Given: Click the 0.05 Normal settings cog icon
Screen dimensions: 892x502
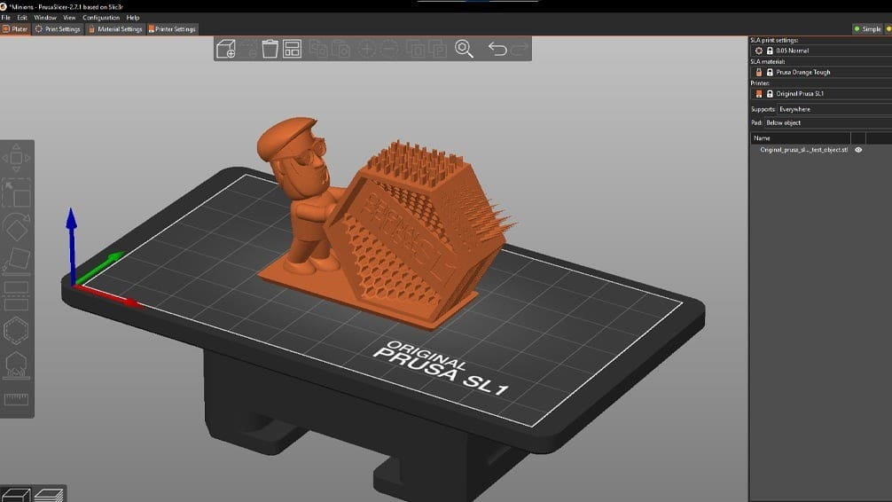Looking at the screenshot, I should (x=758, y=51).
